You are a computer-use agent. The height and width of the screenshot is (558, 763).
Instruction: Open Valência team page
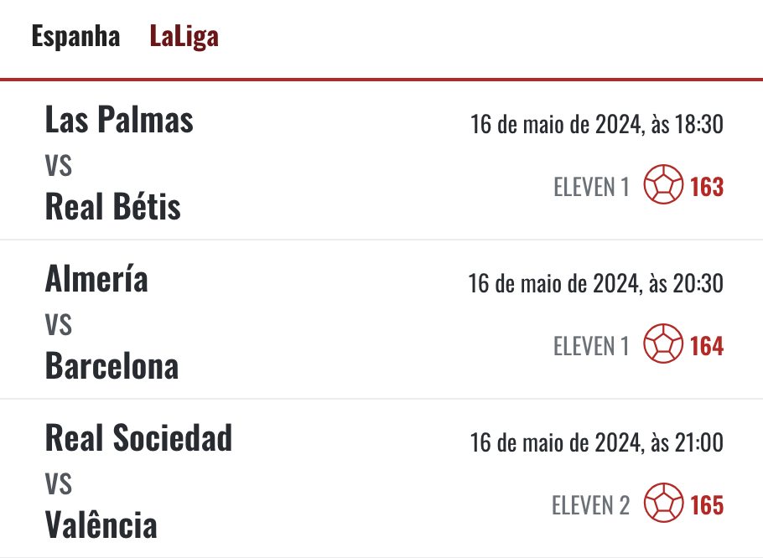(x=101, y=525)
